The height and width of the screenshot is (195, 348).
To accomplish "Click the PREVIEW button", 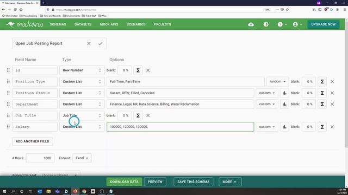I will (155, 182).
